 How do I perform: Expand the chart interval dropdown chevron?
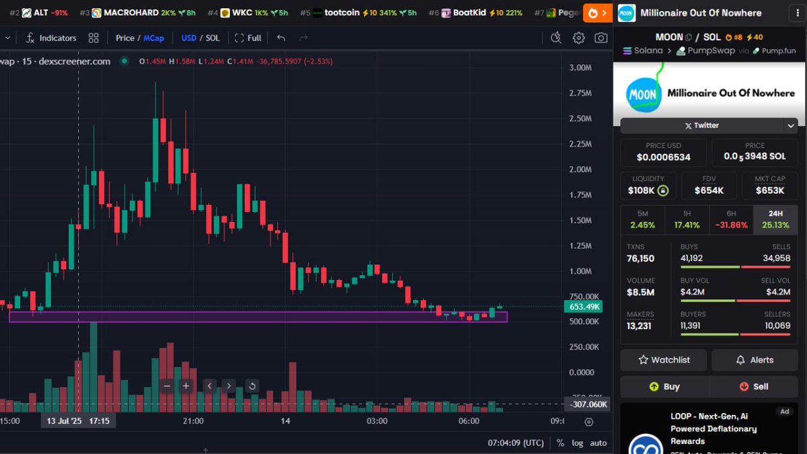[7, 38]
